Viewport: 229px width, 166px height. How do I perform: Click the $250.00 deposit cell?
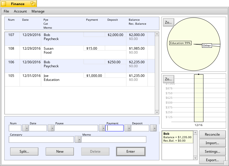pos(116,62)
